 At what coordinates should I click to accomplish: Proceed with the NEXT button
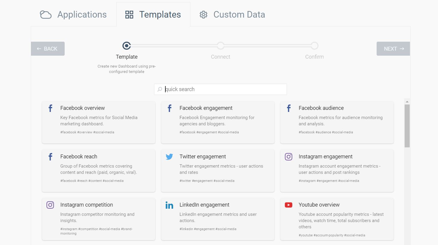click(x=393, y=49)
